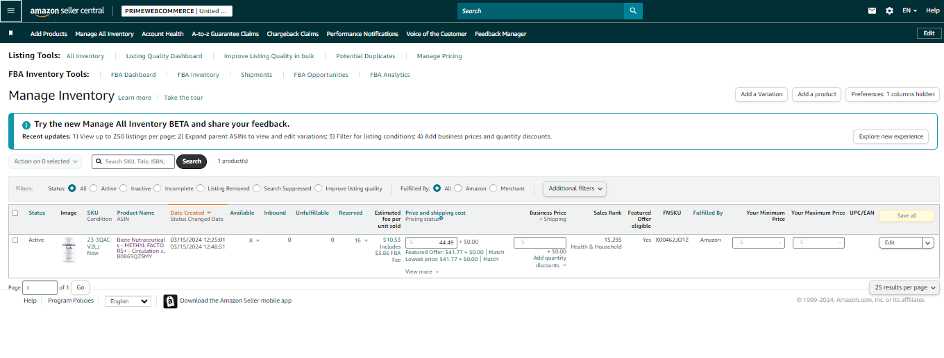This screenshot has height=358, width=944.
Task: Open Add Products menu item
Action: [49, 33]
